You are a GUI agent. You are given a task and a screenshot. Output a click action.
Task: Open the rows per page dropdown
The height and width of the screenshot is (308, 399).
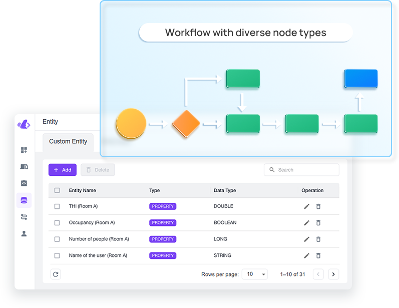coord(255,274)
